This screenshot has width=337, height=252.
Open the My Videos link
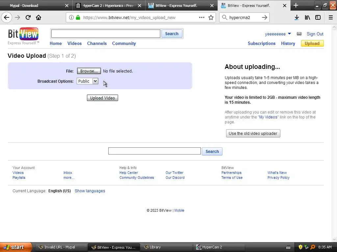[268, 117]
